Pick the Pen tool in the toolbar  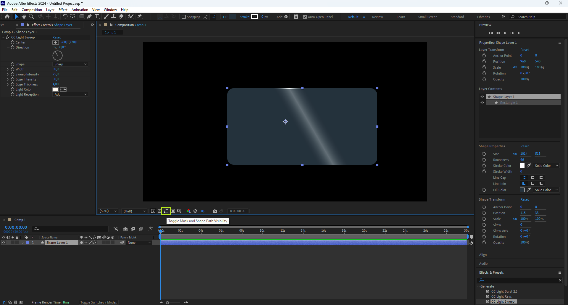pyautogui.click(x=89, y=17)
